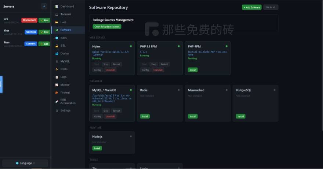
Task: Click the Refresh button
Action: 271,7
